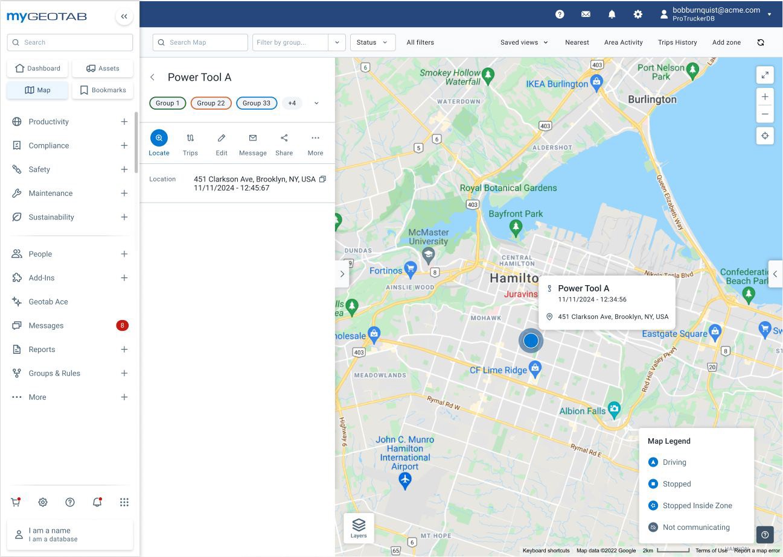Open Trips History
Viewport: 783px width, 557px height.
pos(677,42)
